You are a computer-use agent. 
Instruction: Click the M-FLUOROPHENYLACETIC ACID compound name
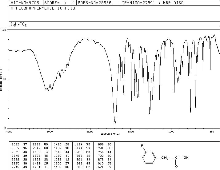(x=43, y=8)
